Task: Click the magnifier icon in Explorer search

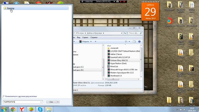Action: (141, 33)
